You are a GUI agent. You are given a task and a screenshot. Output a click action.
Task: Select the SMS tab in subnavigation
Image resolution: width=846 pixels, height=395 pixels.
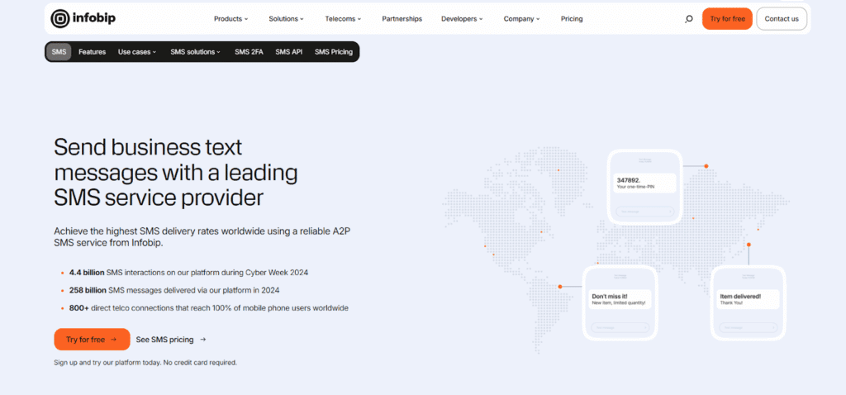point(59,52)
